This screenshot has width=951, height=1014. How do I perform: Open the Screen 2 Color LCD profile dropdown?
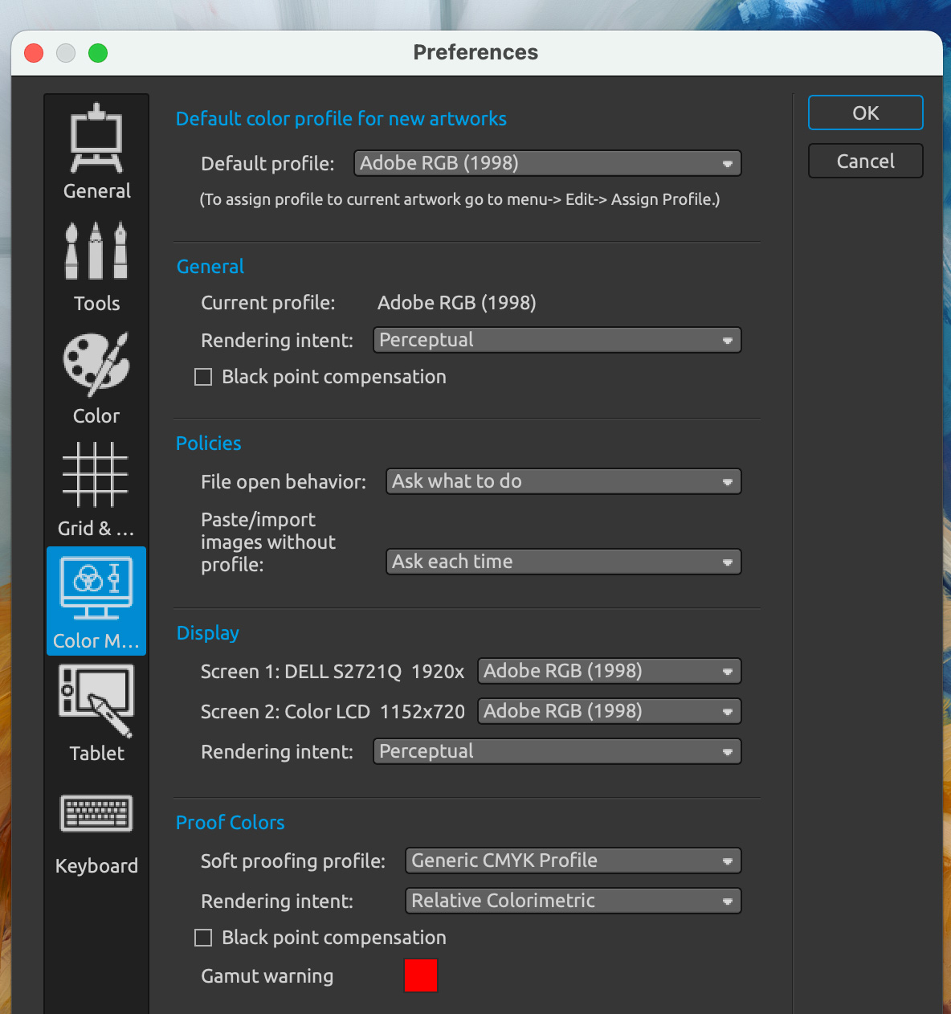click(x=609, y=711)
